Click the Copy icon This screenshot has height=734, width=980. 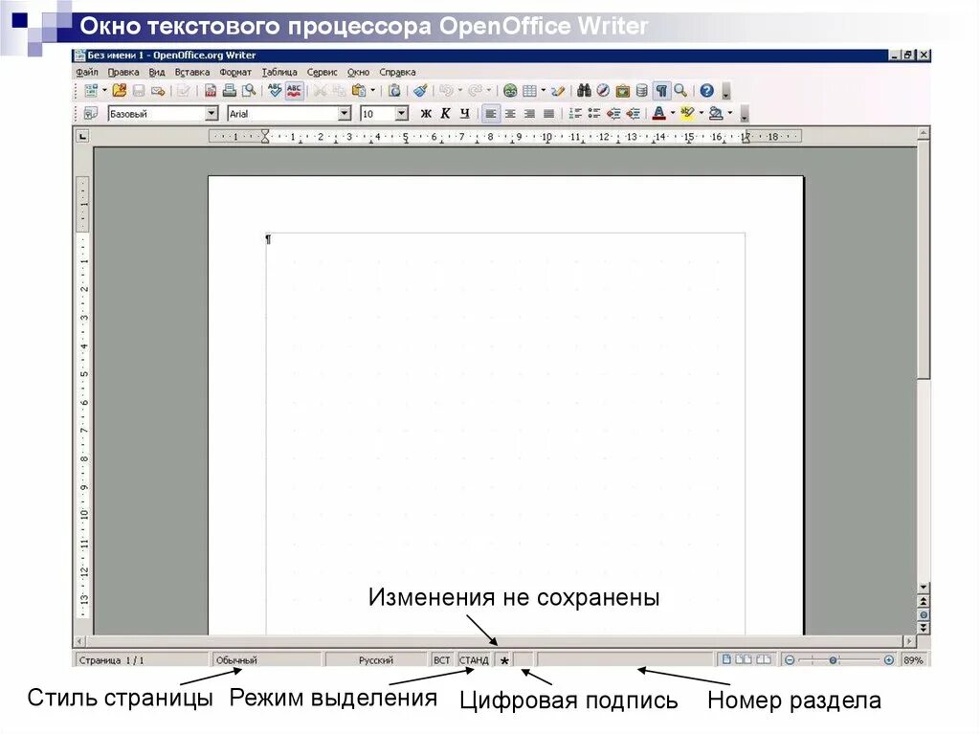pyautogui.click(x=340, y=91)
